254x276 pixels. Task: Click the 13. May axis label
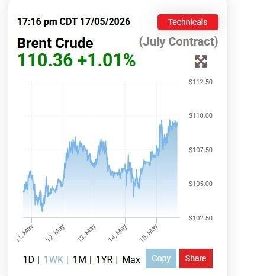pyautogui.click(x=86, y=233)
